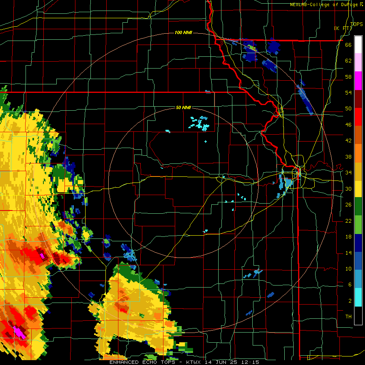This screenshot has width=365, height=365.
Task: Click the "50 NMI" range ring label
Action: 183,107
